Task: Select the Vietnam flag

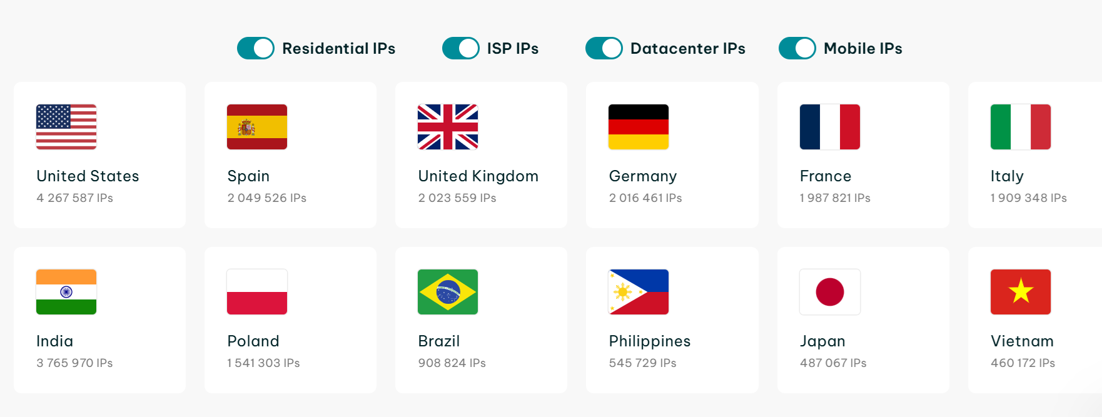Action: tap(1020, 291)
